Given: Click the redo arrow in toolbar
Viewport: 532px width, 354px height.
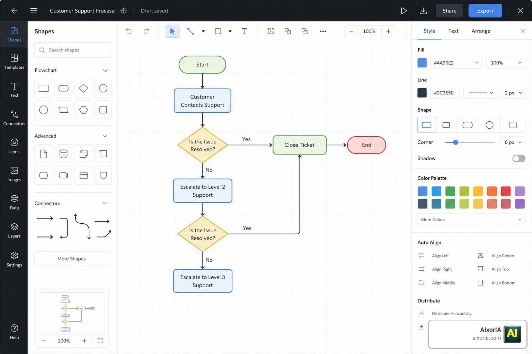Looking at the screenshot, I should (147, 31).
